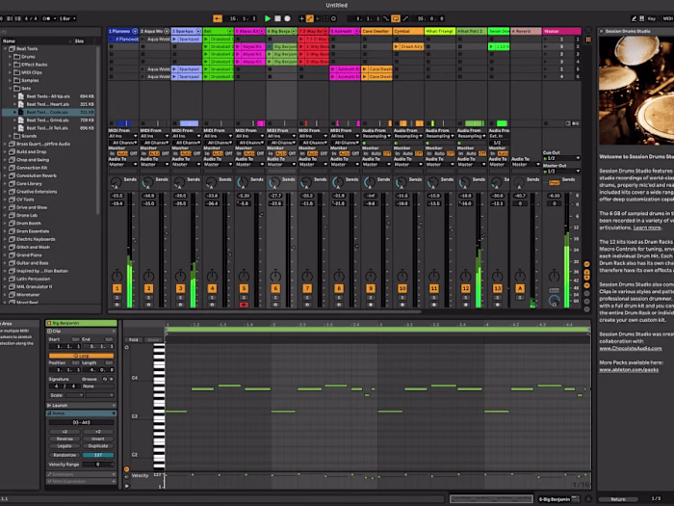Click the green Play button in transport
This screenshot has width=674, height=506.
tap(268, 18)
